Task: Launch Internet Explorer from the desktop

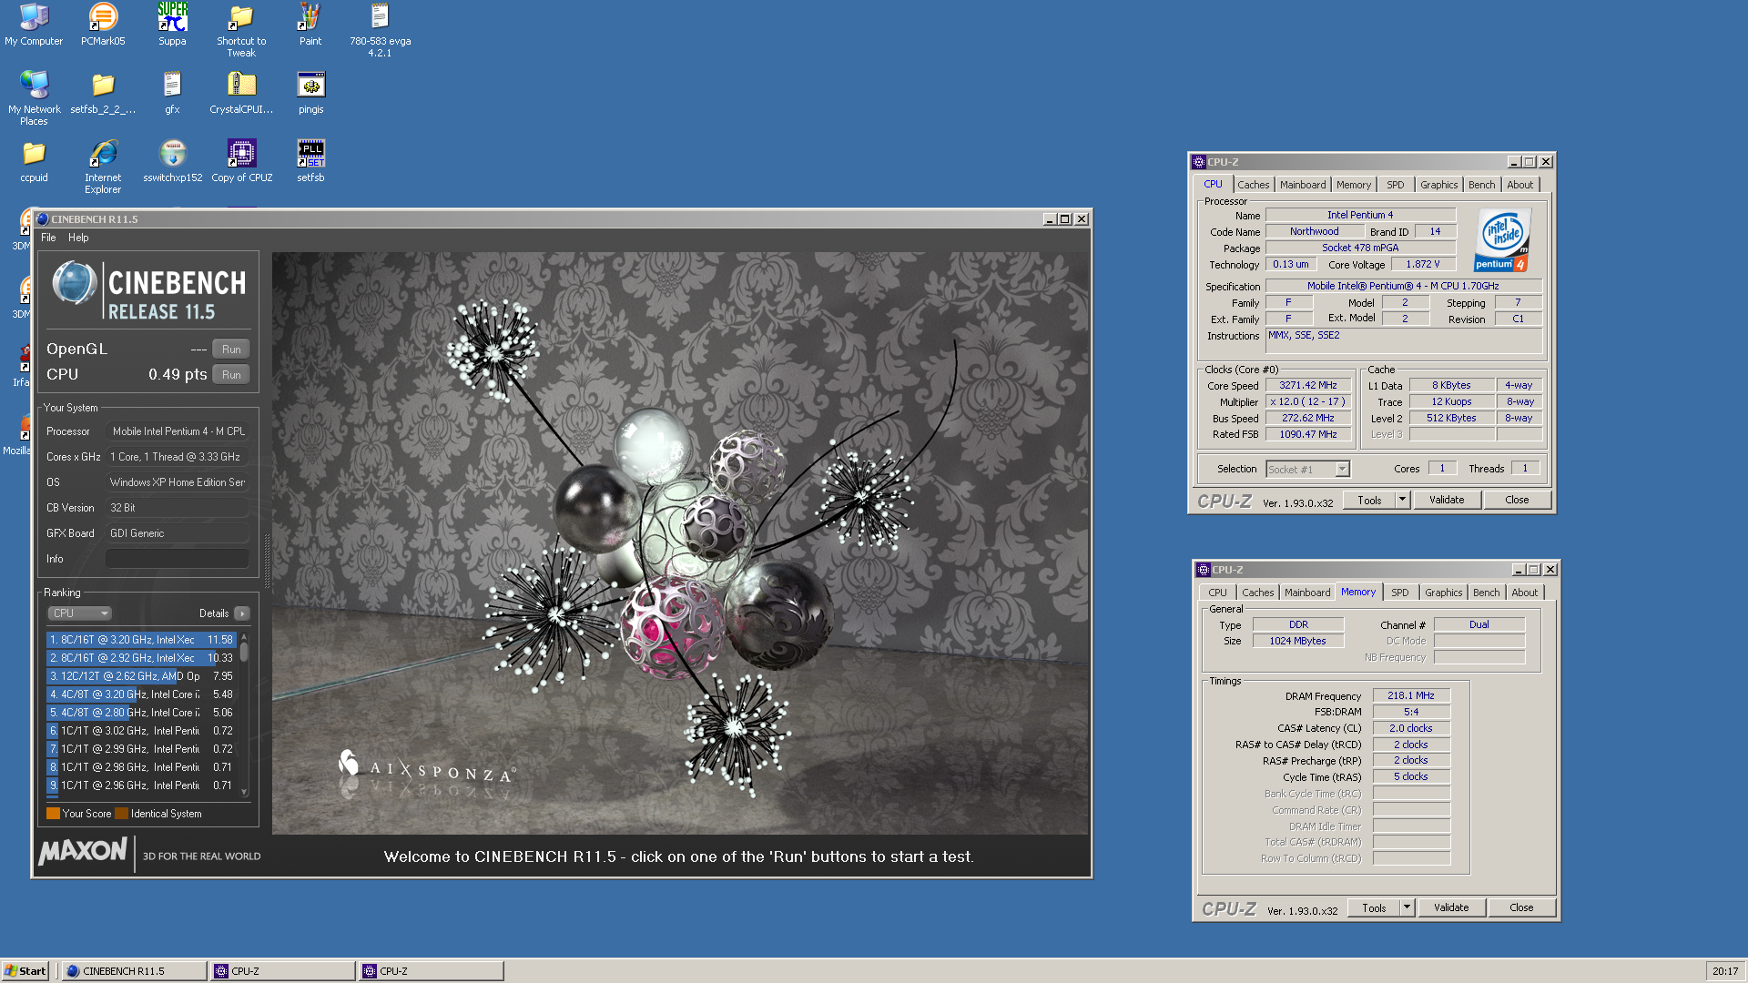Action: pos(103,167)
